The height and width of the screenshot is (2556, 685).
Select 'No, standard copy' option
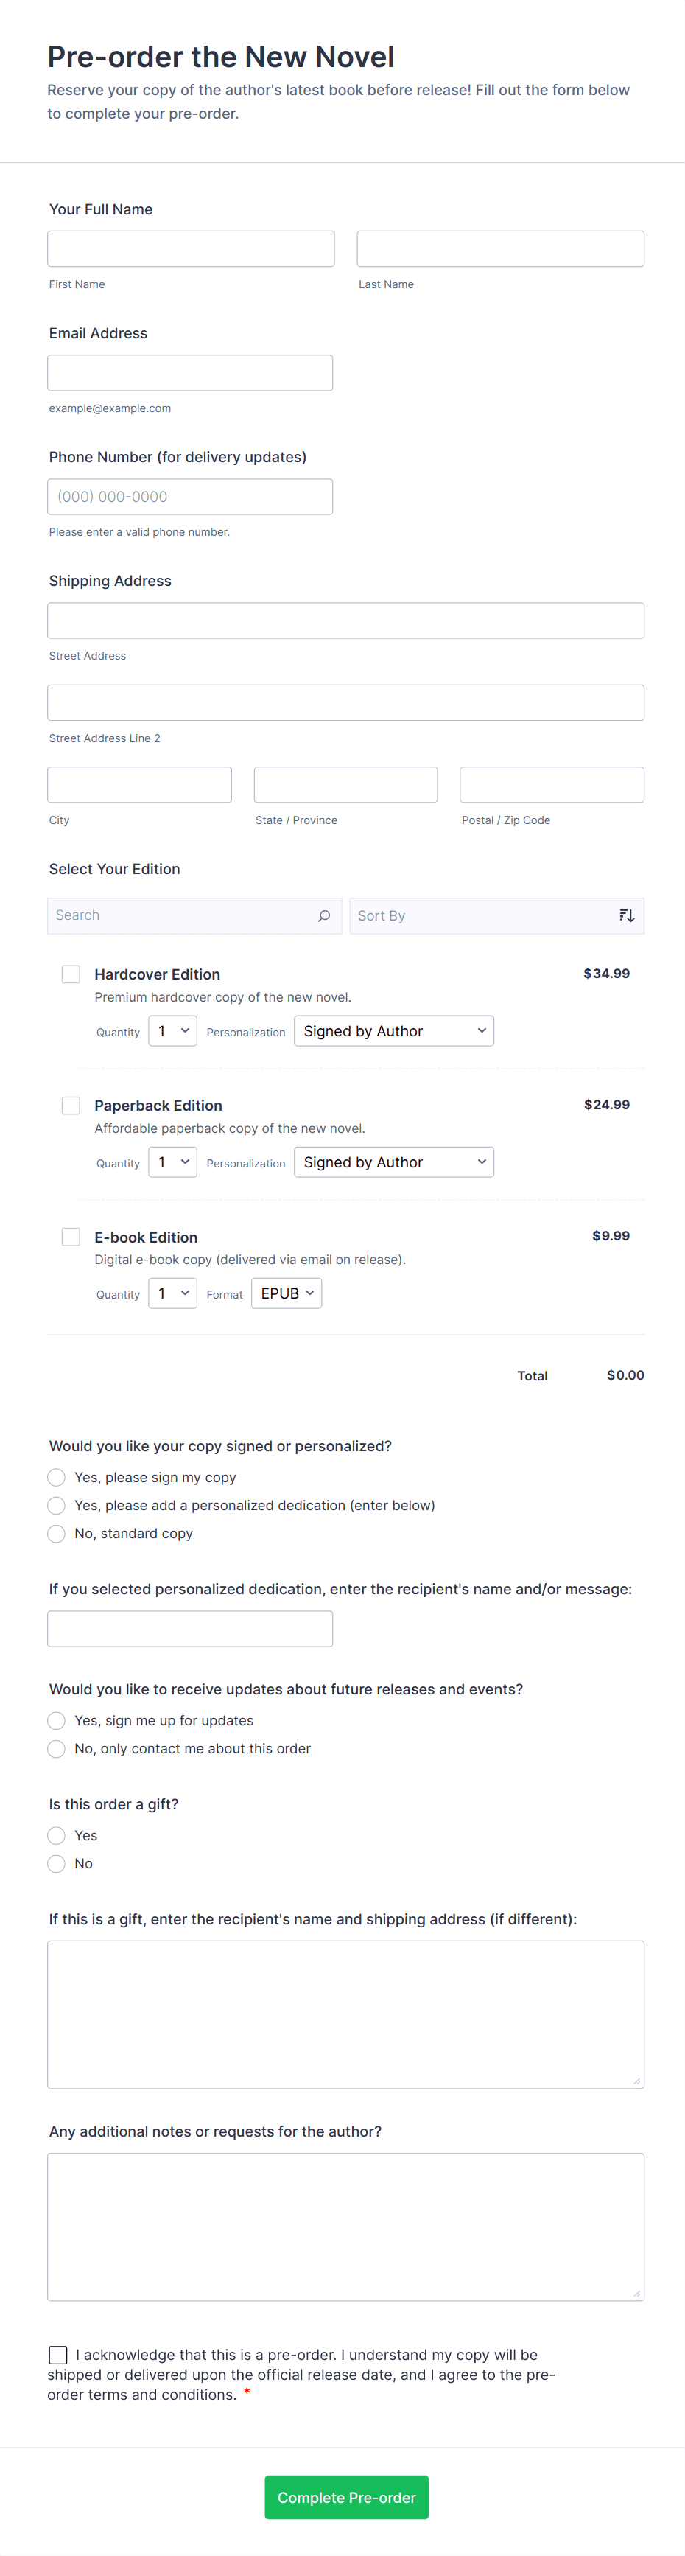[57, 1533]
